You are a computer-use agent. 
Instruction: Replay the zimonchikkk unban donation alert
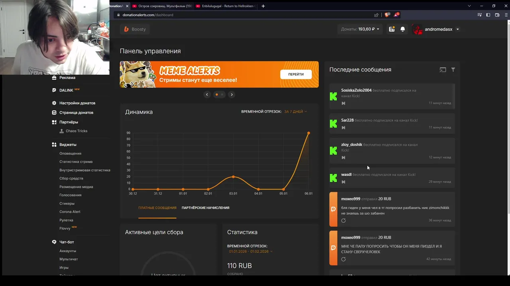click(x=343, y=220)
